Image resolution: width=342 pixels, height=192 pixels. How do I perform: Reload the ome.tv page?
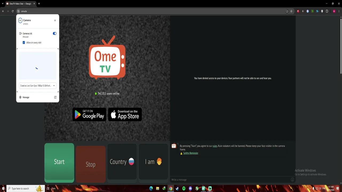point(13,11)
